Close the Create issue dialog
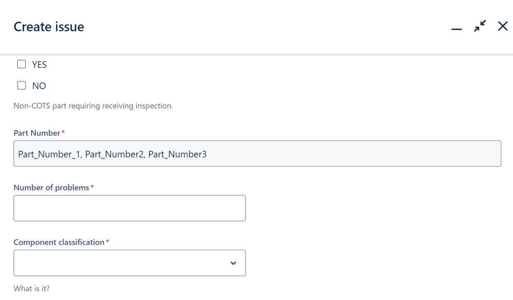 tap(503, 26)
